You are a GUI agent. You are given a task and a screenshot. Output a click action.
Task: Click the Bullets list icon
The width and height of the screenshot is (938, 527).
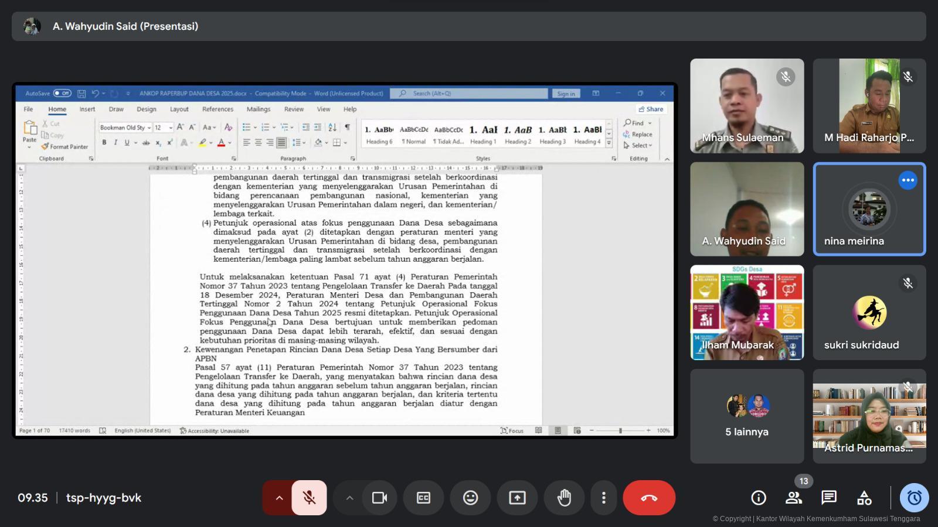tap(246, 127)
